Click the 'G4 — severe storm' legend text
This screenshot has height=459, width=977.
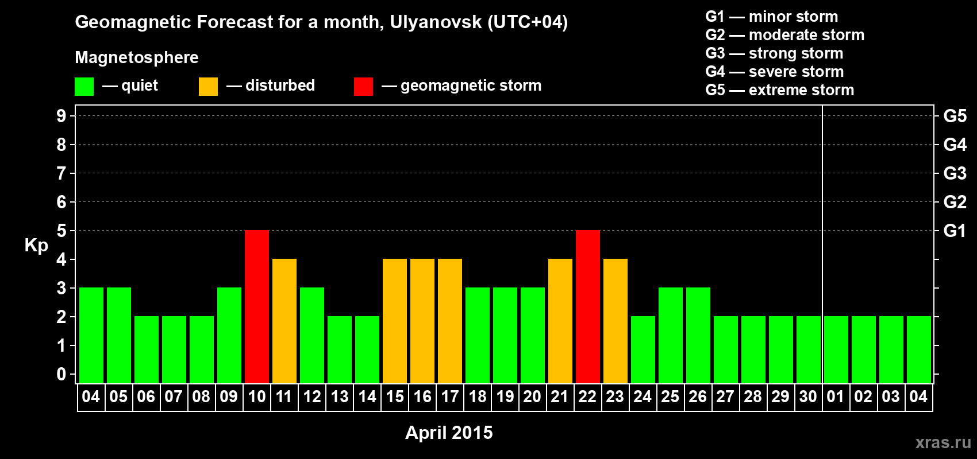pyautogui.click(x=774, y=72)
